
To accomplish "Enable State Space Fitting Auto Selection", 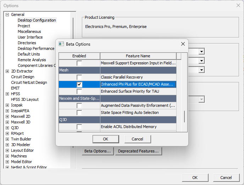I will pyautogui.click(x=79, y=113).
